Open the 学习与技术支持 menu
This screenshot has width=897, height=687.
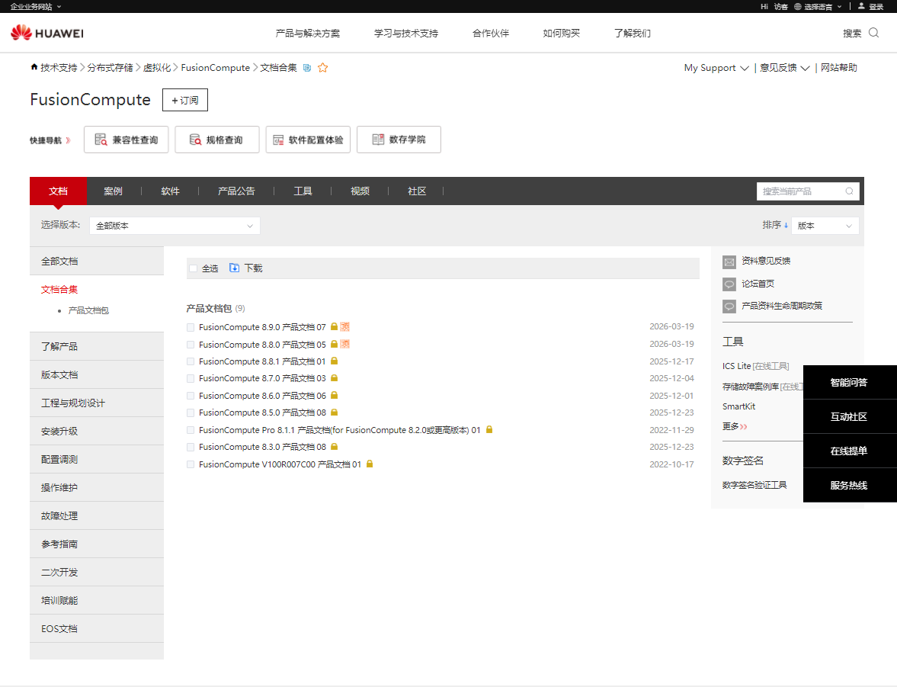(x=406, y=34)
